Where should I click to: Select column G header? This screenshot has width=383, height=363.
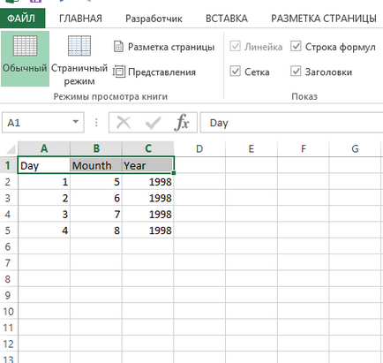355,148
